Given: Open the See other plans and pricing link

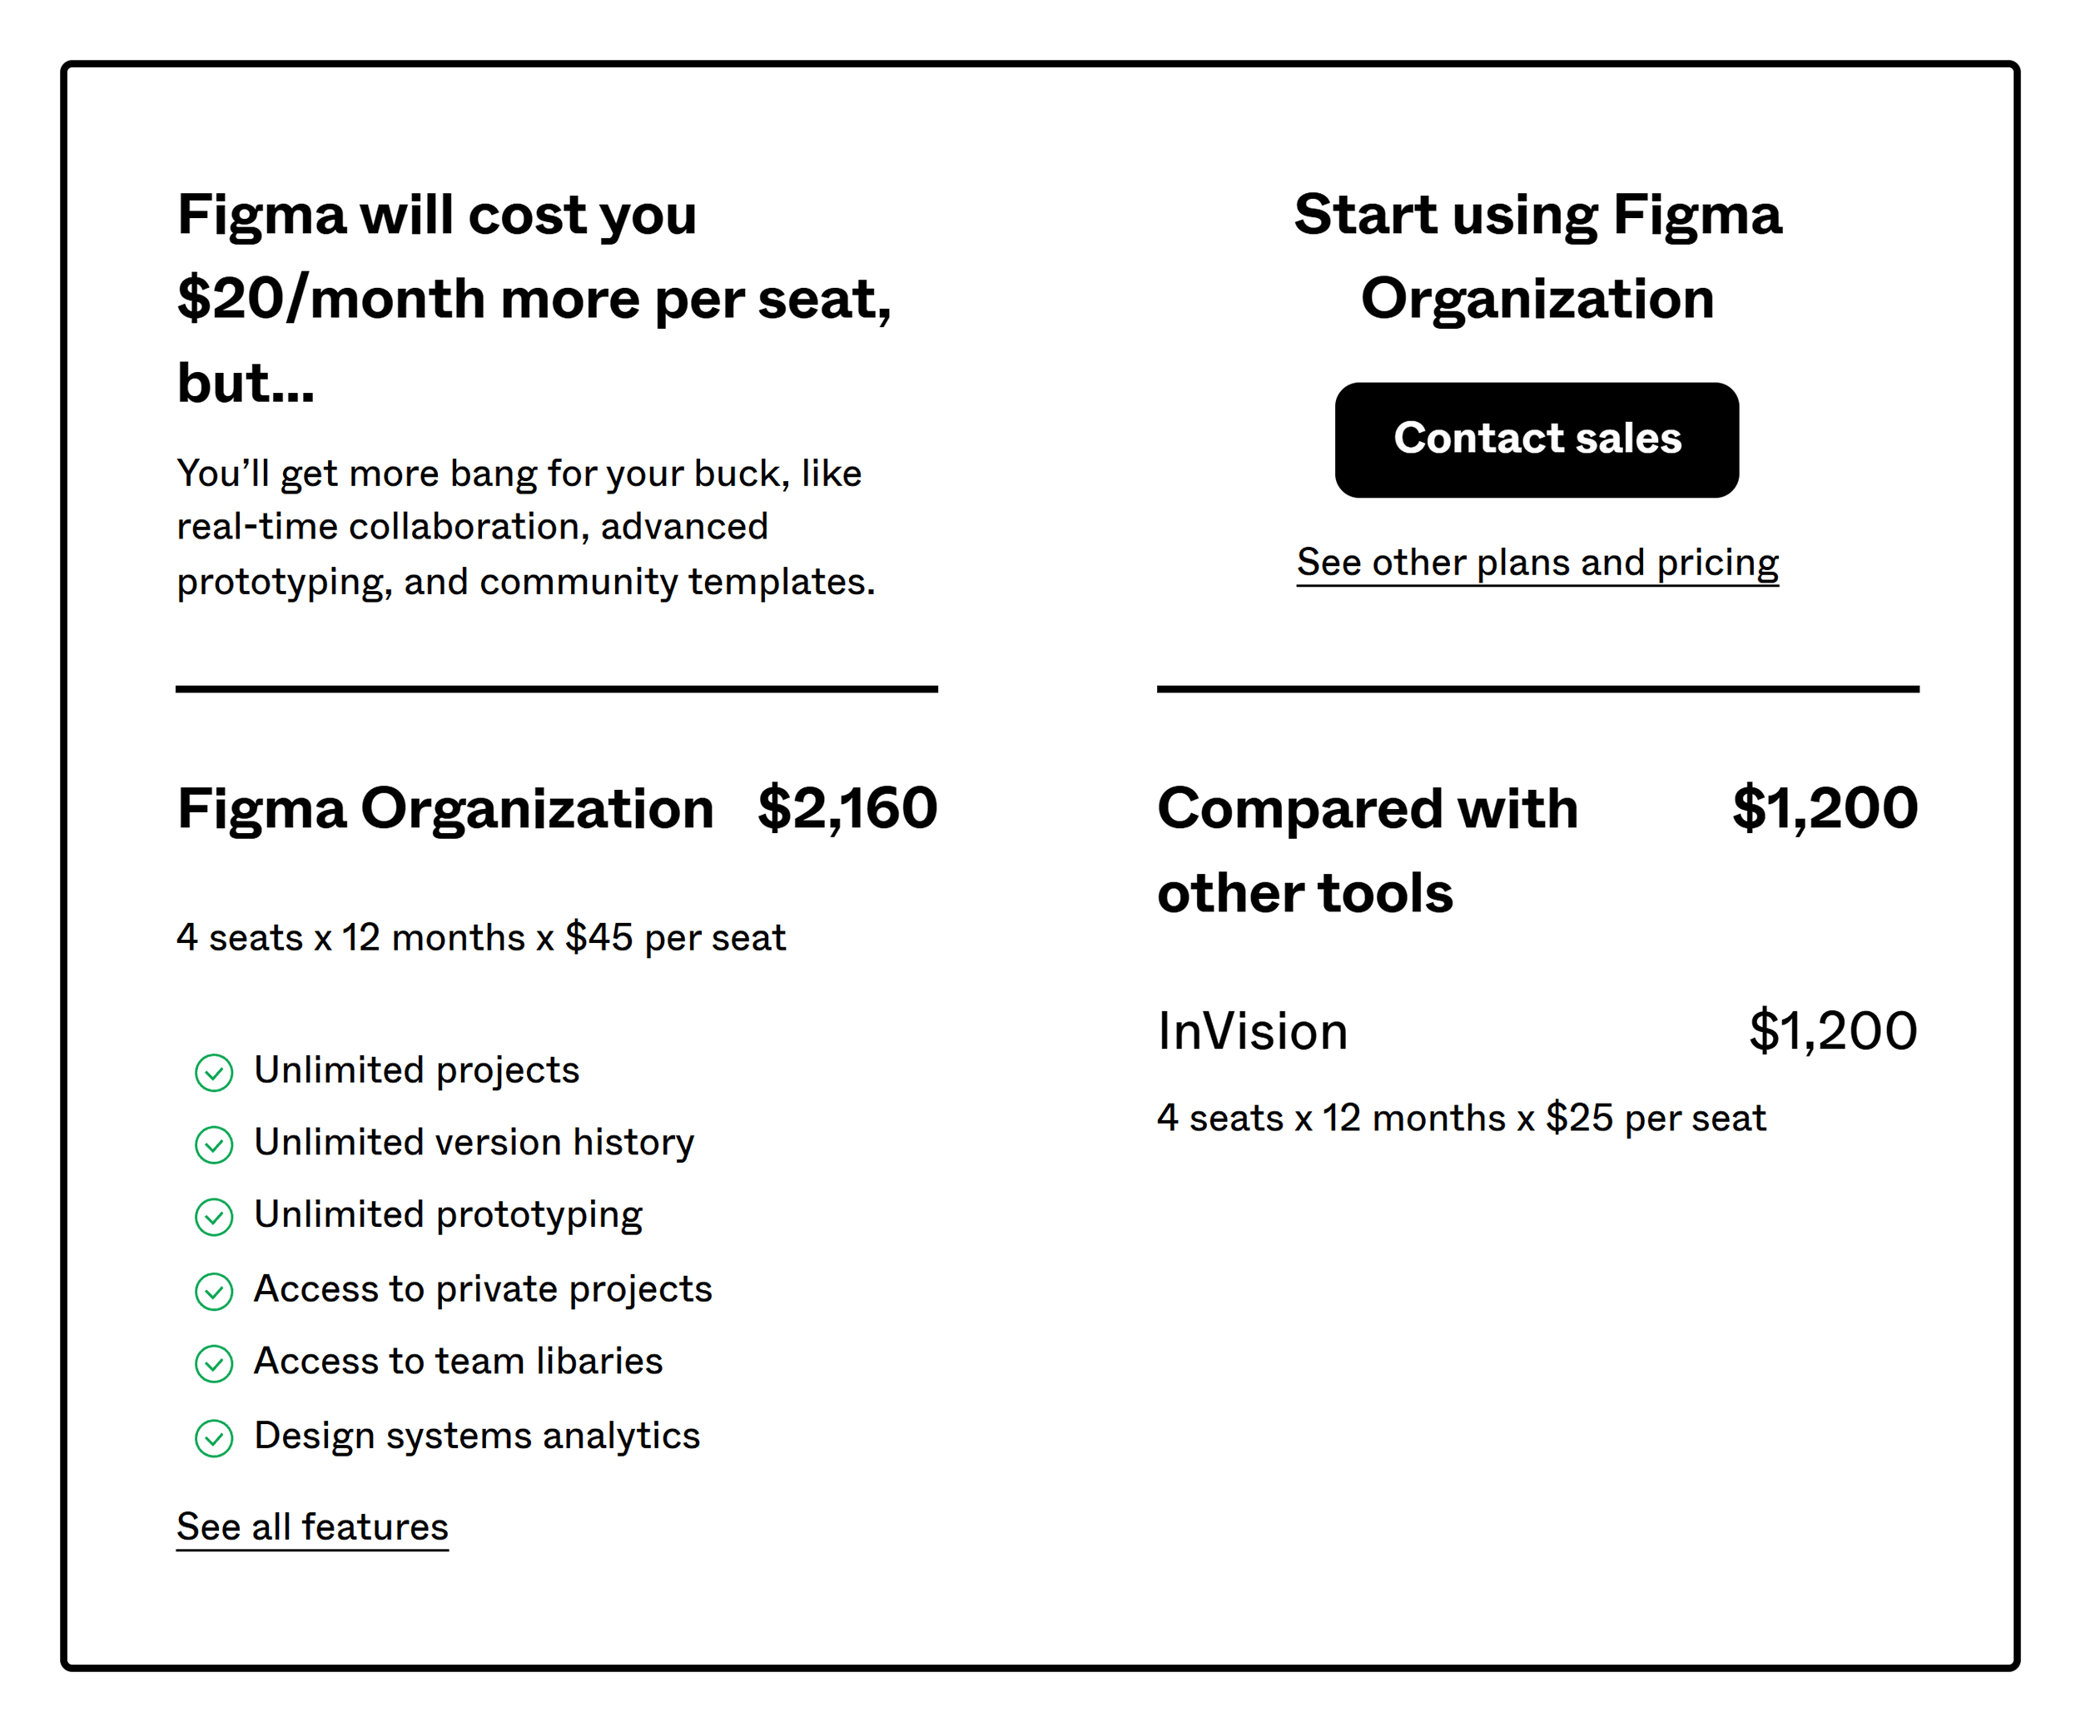Looking at the screenshot, I should pyautogui.click(x=1537, y=562).
